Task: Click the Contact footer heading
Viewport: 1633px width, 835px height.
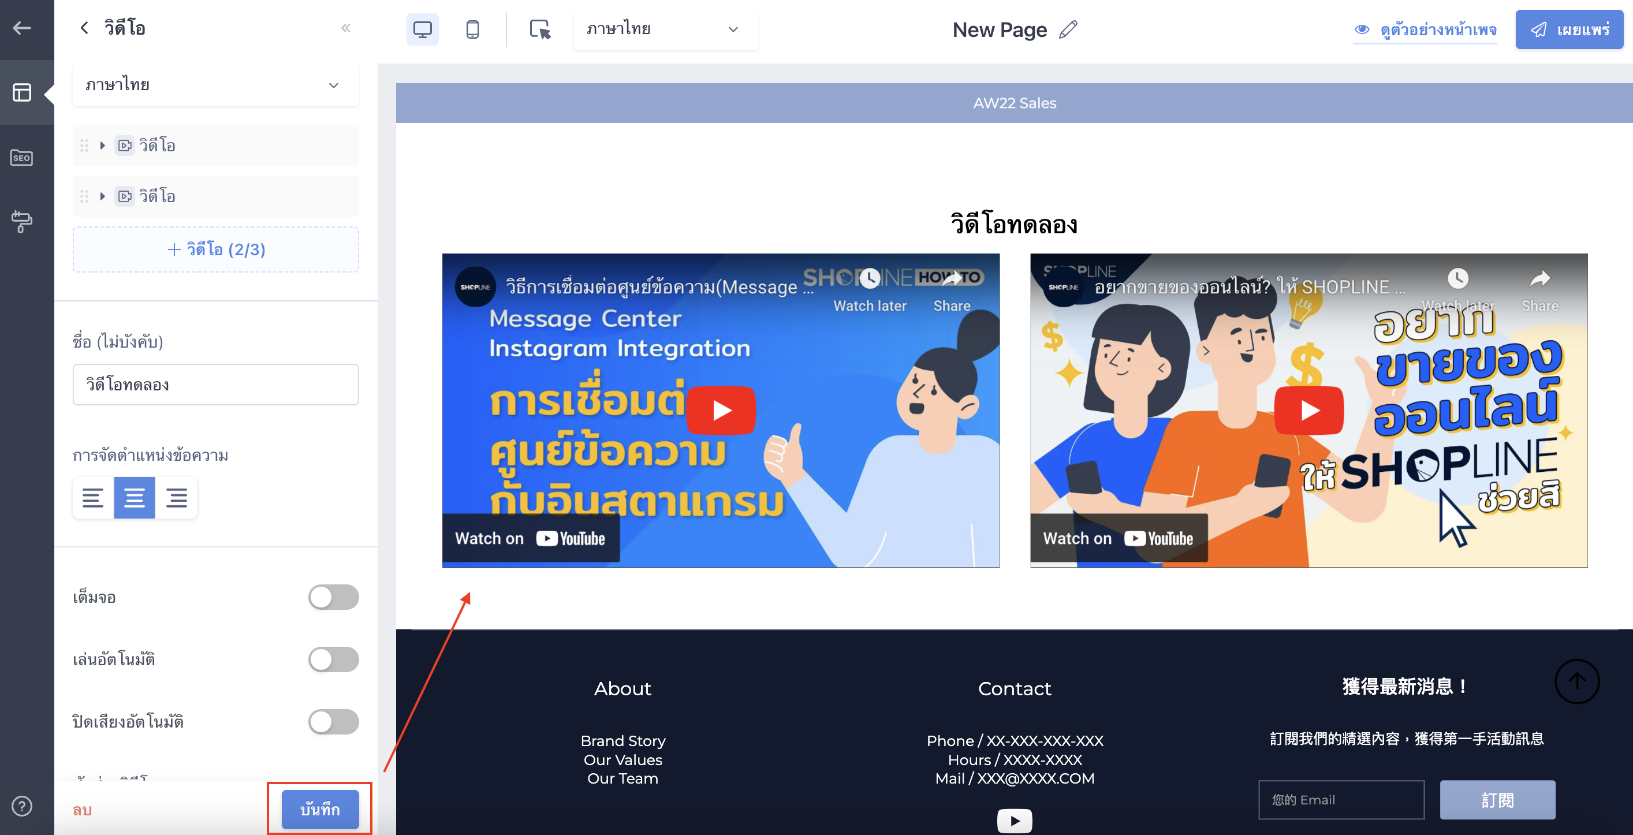Action: click(1015, 688)
